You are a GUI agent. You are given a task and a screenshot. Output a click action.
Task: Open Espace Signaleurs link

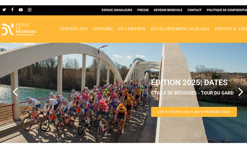[117, 10]
